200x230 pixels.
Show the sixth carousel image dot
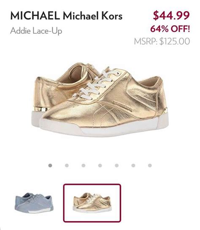[133, 165]
